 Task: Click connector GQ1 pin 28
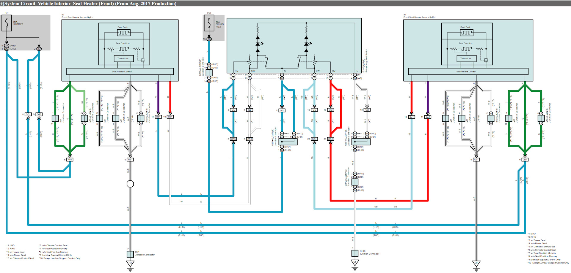[x=314, y=139]
